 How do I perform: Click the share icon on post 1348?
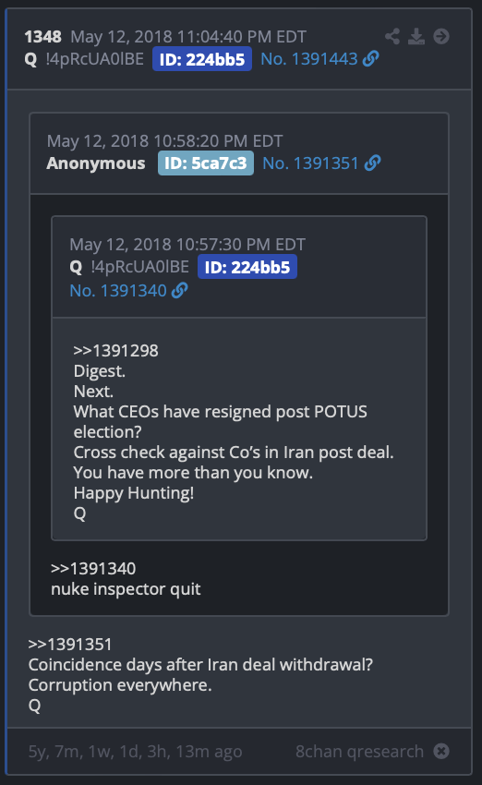(392, 37)
